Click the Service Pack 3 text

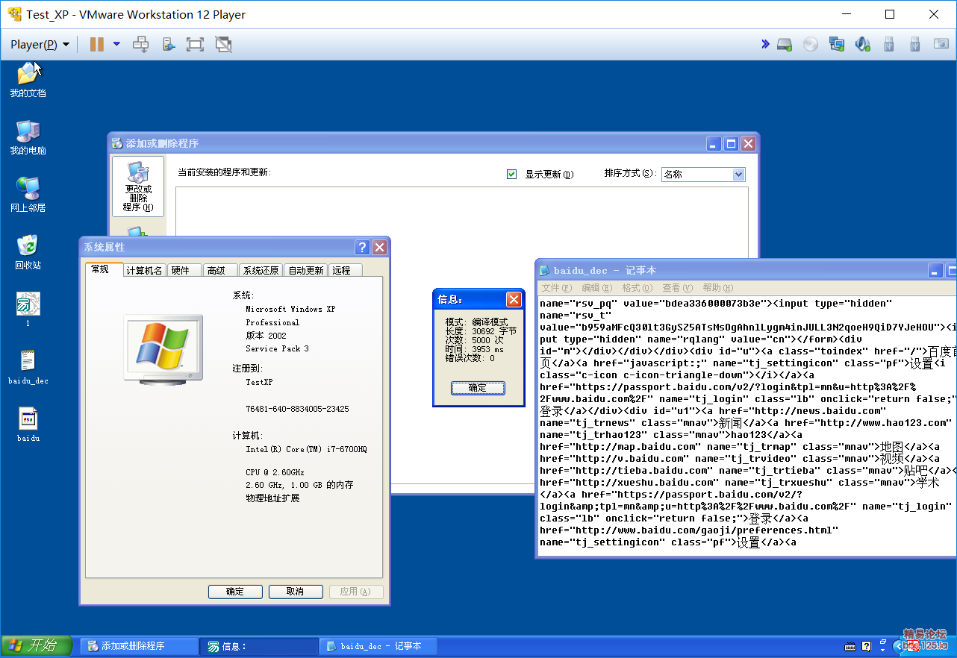tap(277, 348)
